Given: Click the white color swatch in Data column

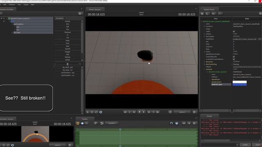Looking at the screenshot, I should [x=239, y=82].
